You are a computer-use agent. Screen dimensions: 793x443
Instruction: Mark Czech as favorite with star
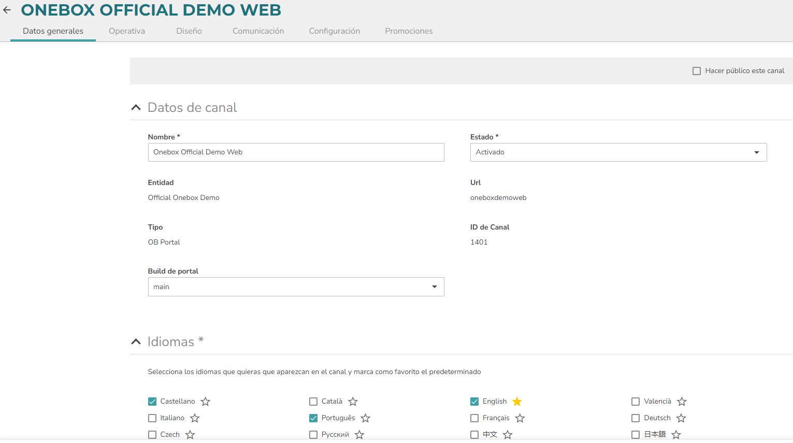[x=190, y=435]
